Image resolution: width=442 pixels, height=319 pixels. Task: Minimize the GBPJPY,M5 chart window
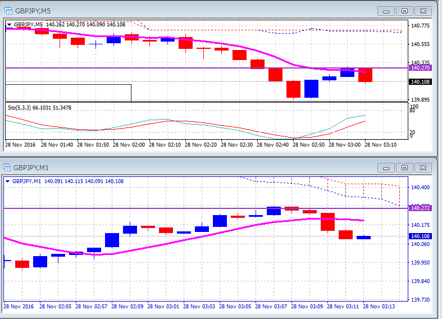386,11
